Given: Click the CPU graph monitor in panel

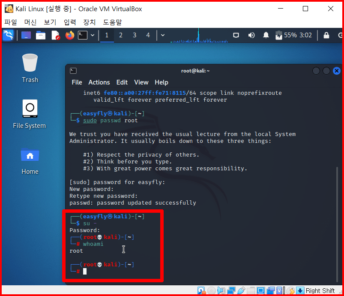Looking at the screenshot, I should tap(199, 35).
